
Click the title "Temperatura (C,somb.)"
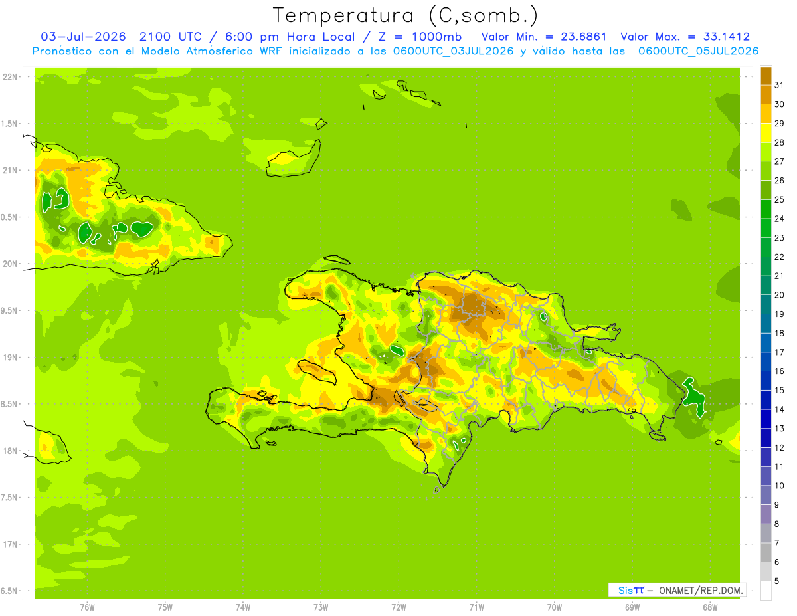coord(406,15)
